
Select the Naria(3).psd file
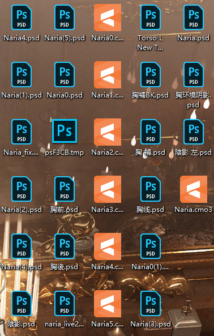151,304
